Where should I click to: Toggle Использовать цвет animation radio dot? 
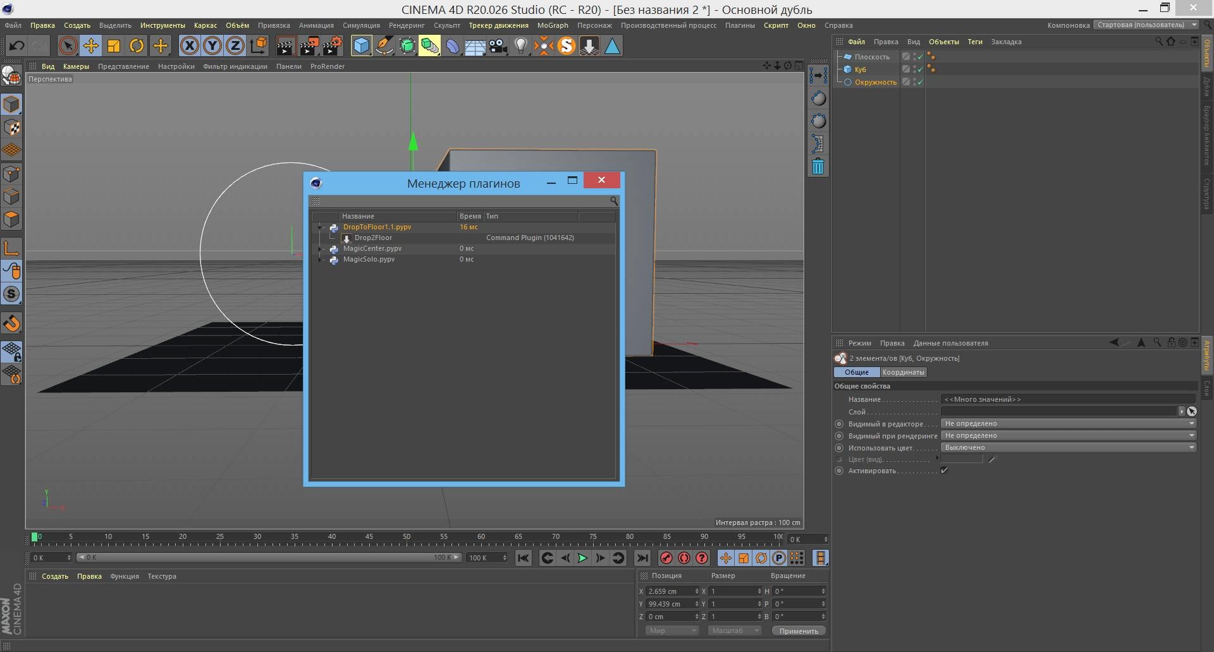click(x=840, y=448)
